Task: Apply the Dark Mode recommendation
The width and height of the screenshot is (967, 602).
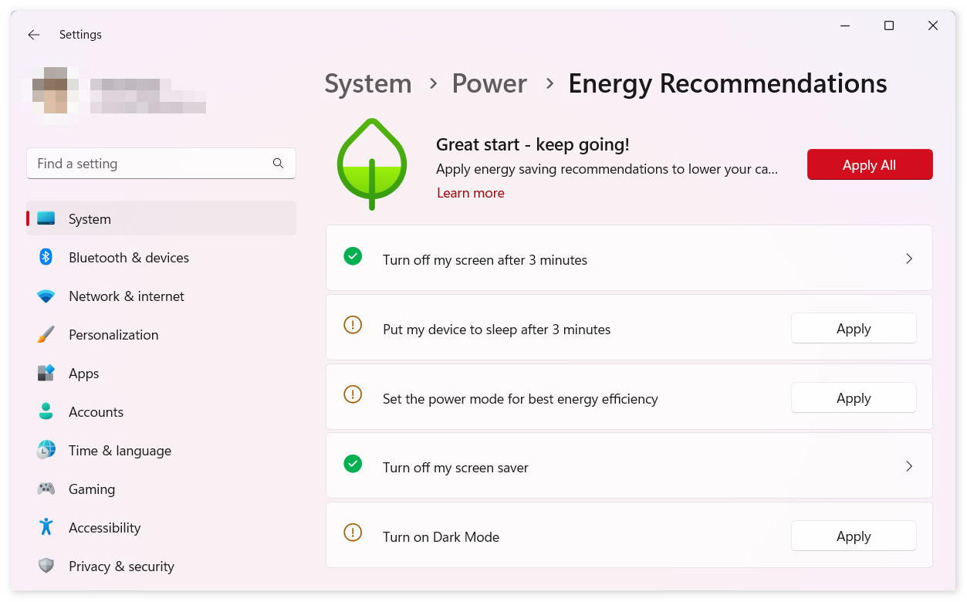Action: point(853,536)
